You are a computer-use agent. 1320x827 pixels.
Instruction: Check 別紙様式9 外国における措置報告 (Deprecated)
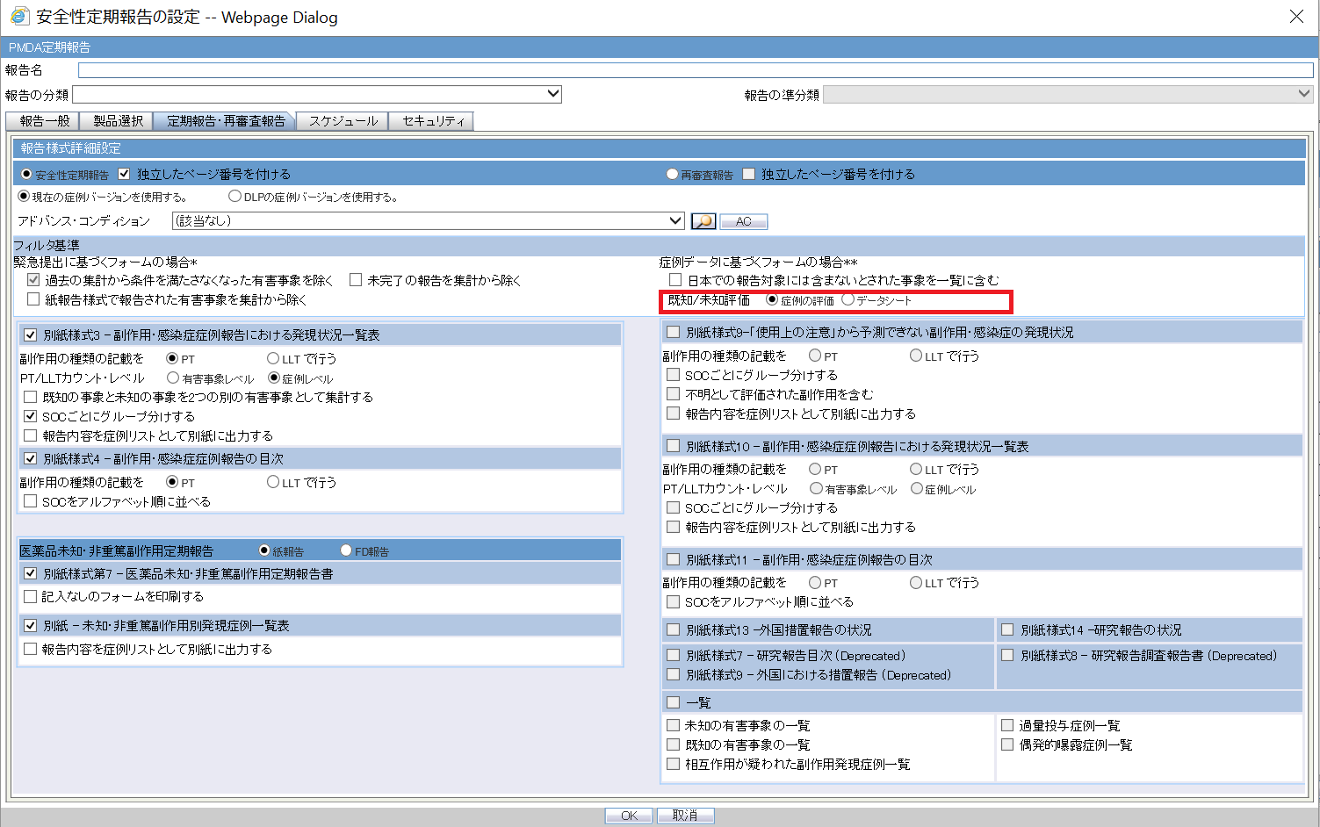pyautogui.click(x=674, y=674)
